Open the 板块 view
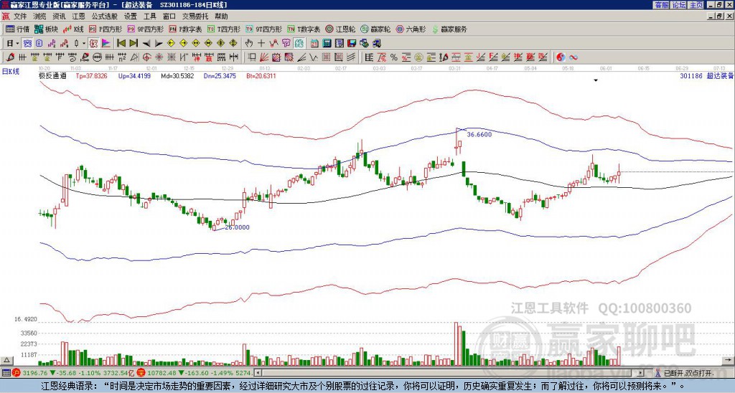 click(x=46, y=29)
